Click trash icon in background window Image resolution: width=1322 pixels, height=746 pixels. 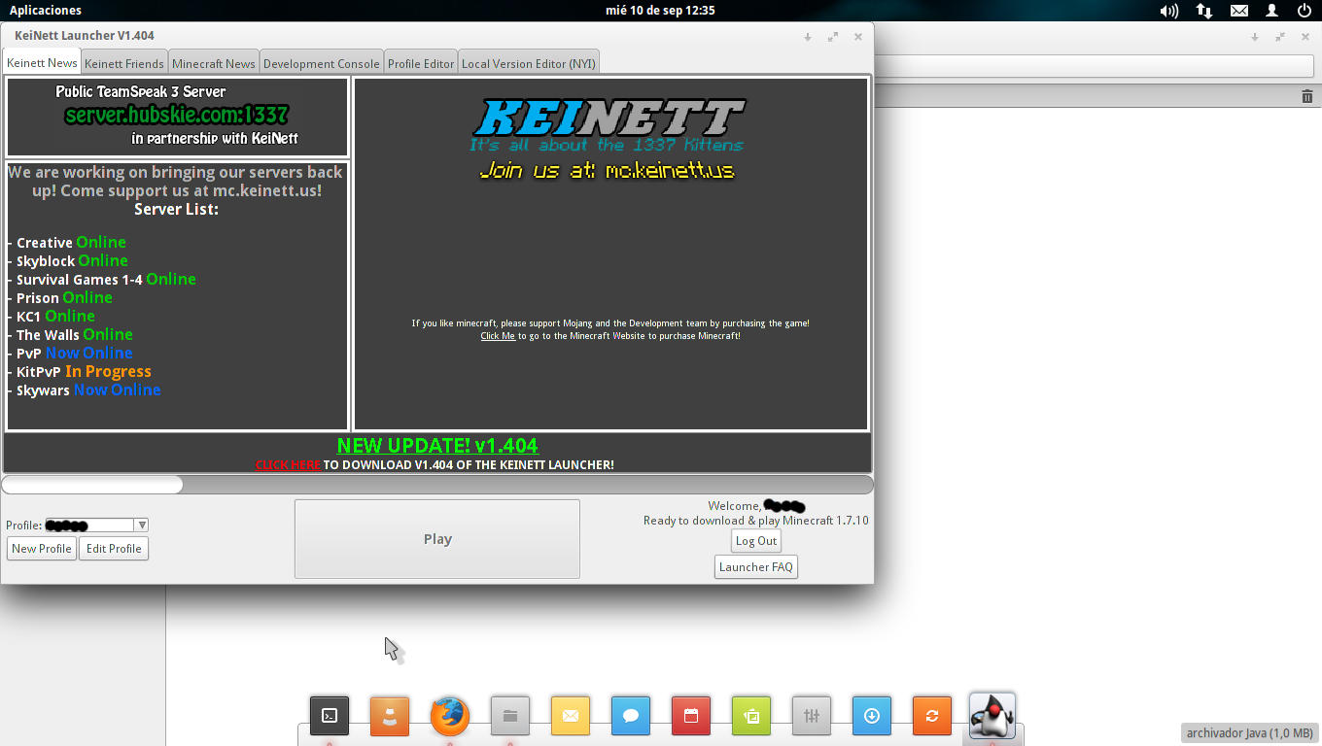(x=1307, y=96)
